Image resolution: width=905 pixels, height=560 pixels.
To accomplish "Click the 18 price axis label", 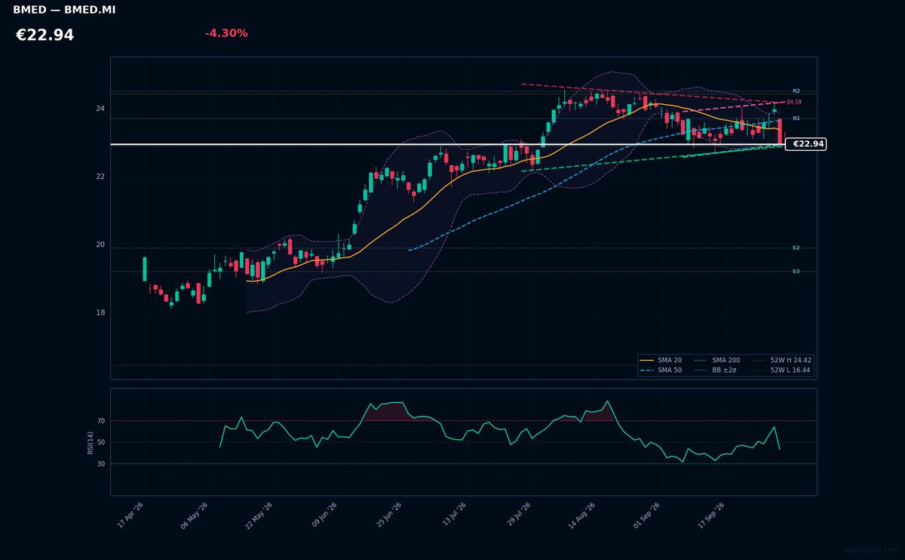I will (100, 312).
